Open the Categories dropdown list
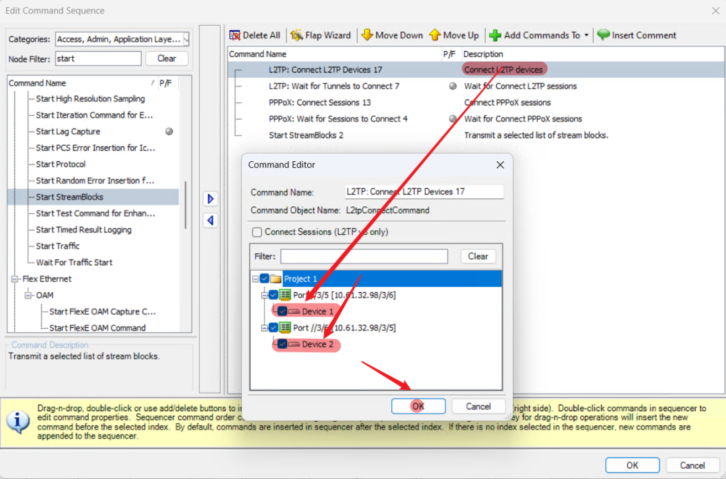Image resolution: width=726 pixels, height=479 pixels. [186, 40]
